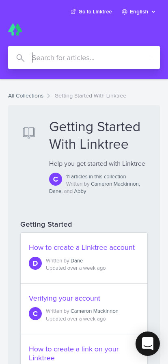The height and width of the screenshot is (364, 168).
Task: Go to All Collections breadcrumb
Action: coord(26,95)
